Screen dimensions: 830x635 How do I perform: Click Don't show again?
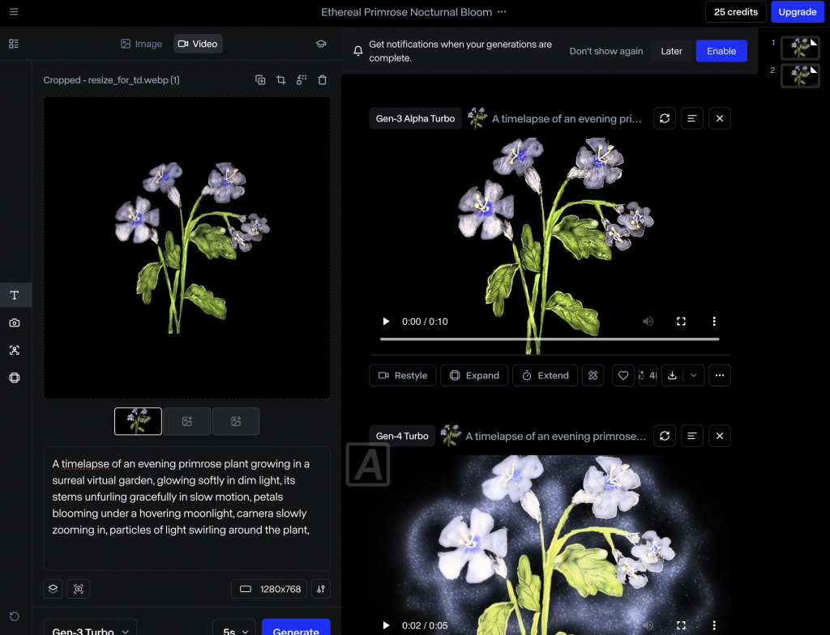click(606, 51)
